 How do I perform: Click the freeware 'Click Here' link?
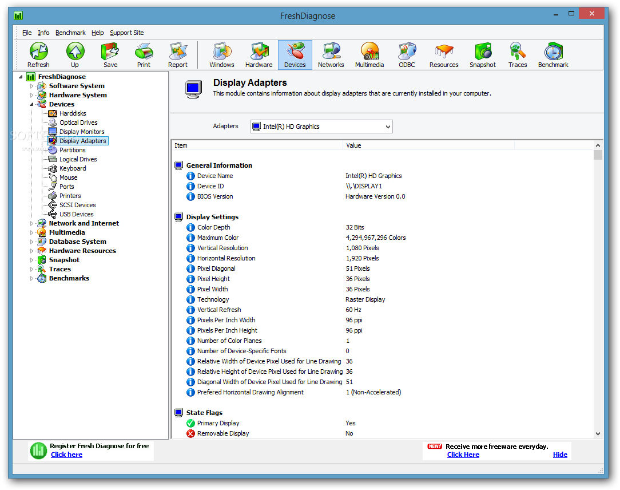(x=463, y=455)
